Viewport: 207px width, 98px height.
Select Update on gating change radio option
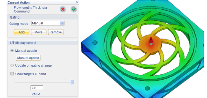point(12,66)
